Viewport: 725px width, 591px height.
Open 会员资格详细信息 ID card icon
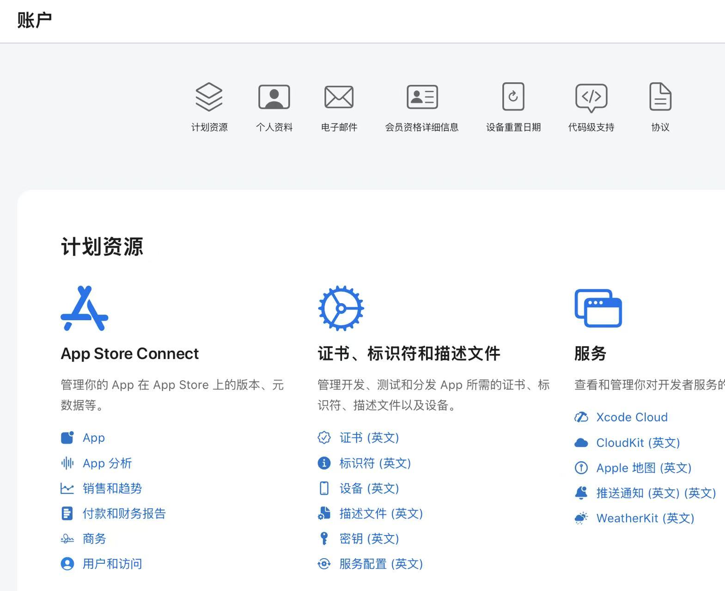(x=422, y=97)
